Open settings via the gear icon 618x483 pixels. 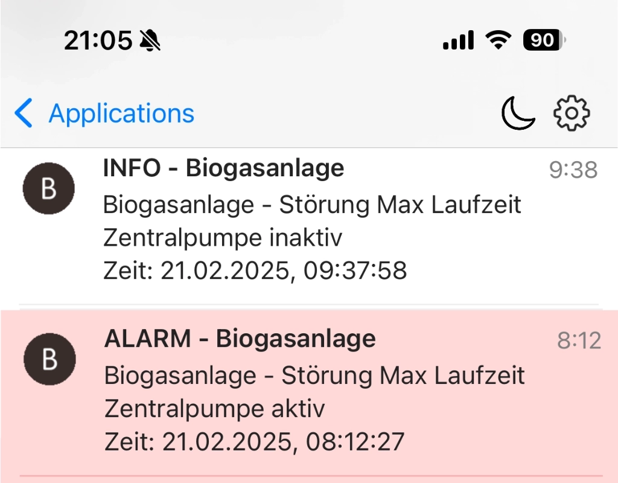tap(572, 113)
